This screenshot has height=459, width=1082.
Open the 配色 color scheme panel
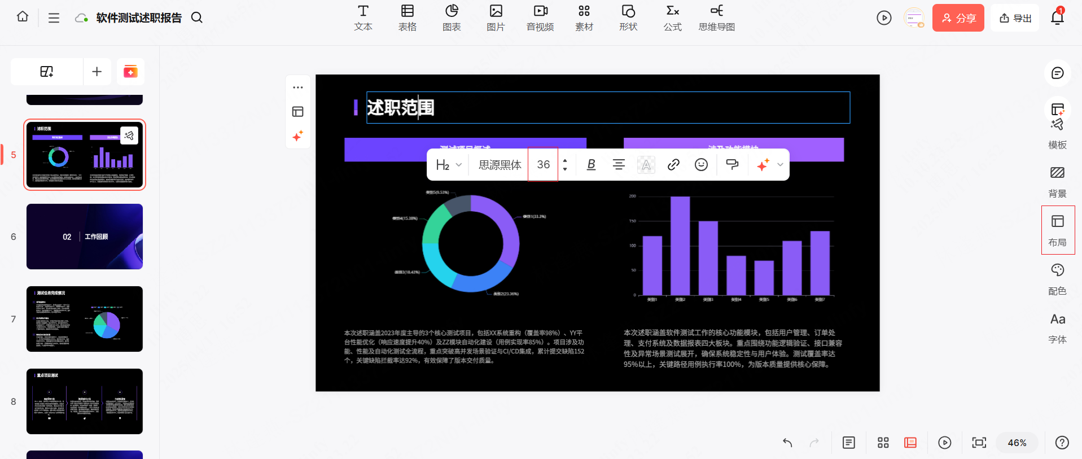(1057, 279)
